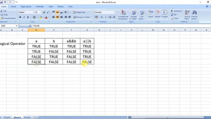The width and height of the screenshot is (211, 119).
Task: Click the Borders icon
Action: (x=34, y=17)
